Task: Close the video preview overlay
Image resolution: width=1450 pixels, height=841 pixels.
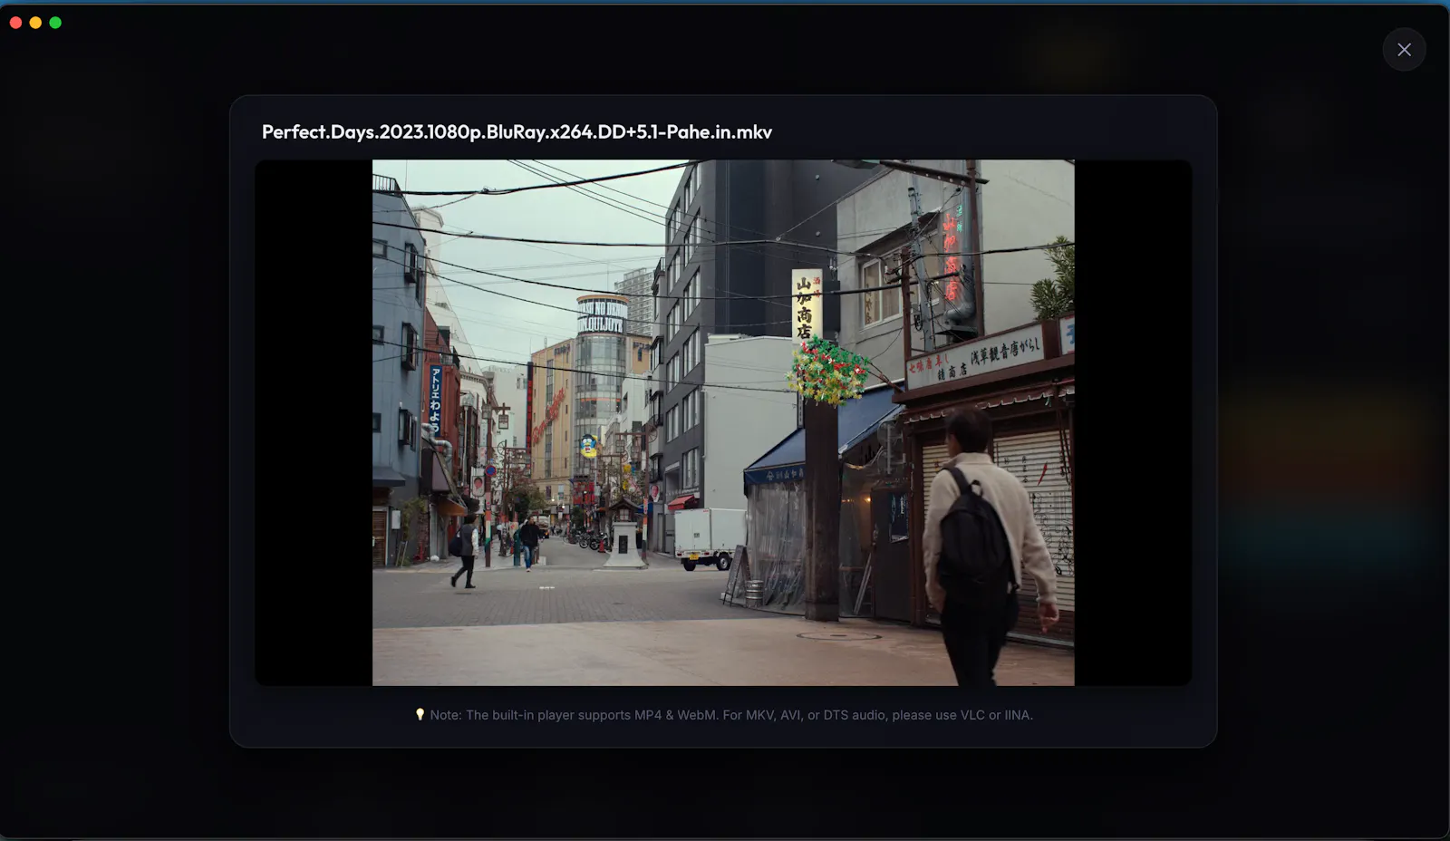Action: [1404, 50]
